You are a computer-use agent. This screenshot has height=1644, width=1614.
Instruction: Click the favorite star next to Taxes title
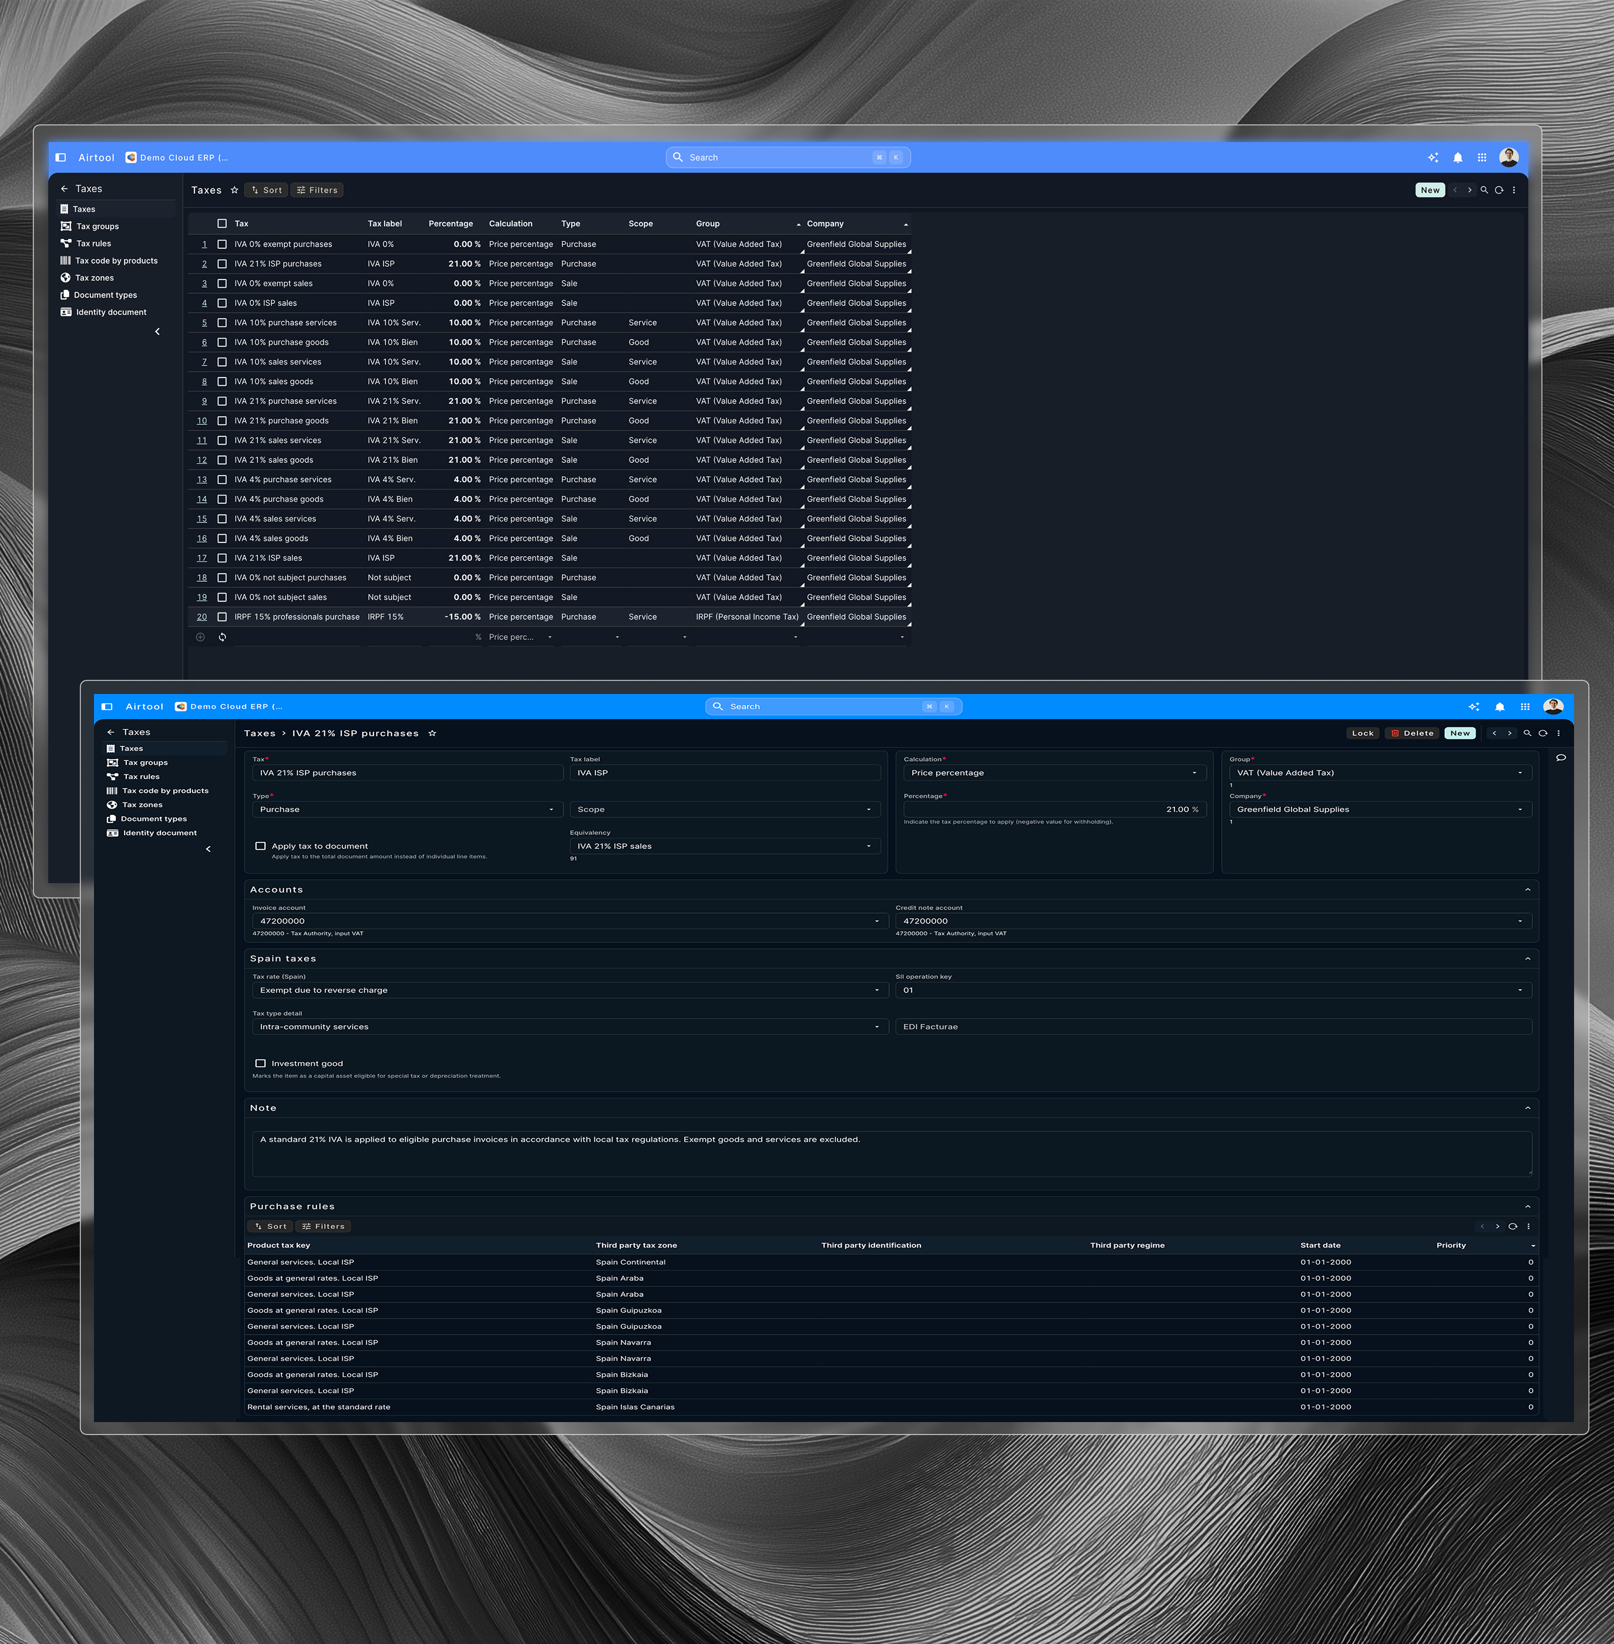tap(235, 190)
